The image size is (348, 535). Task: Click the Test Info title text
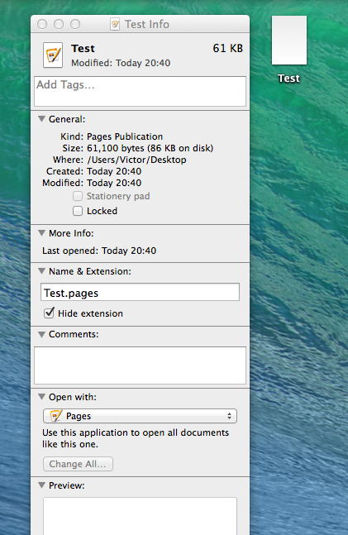click(147, 24)
